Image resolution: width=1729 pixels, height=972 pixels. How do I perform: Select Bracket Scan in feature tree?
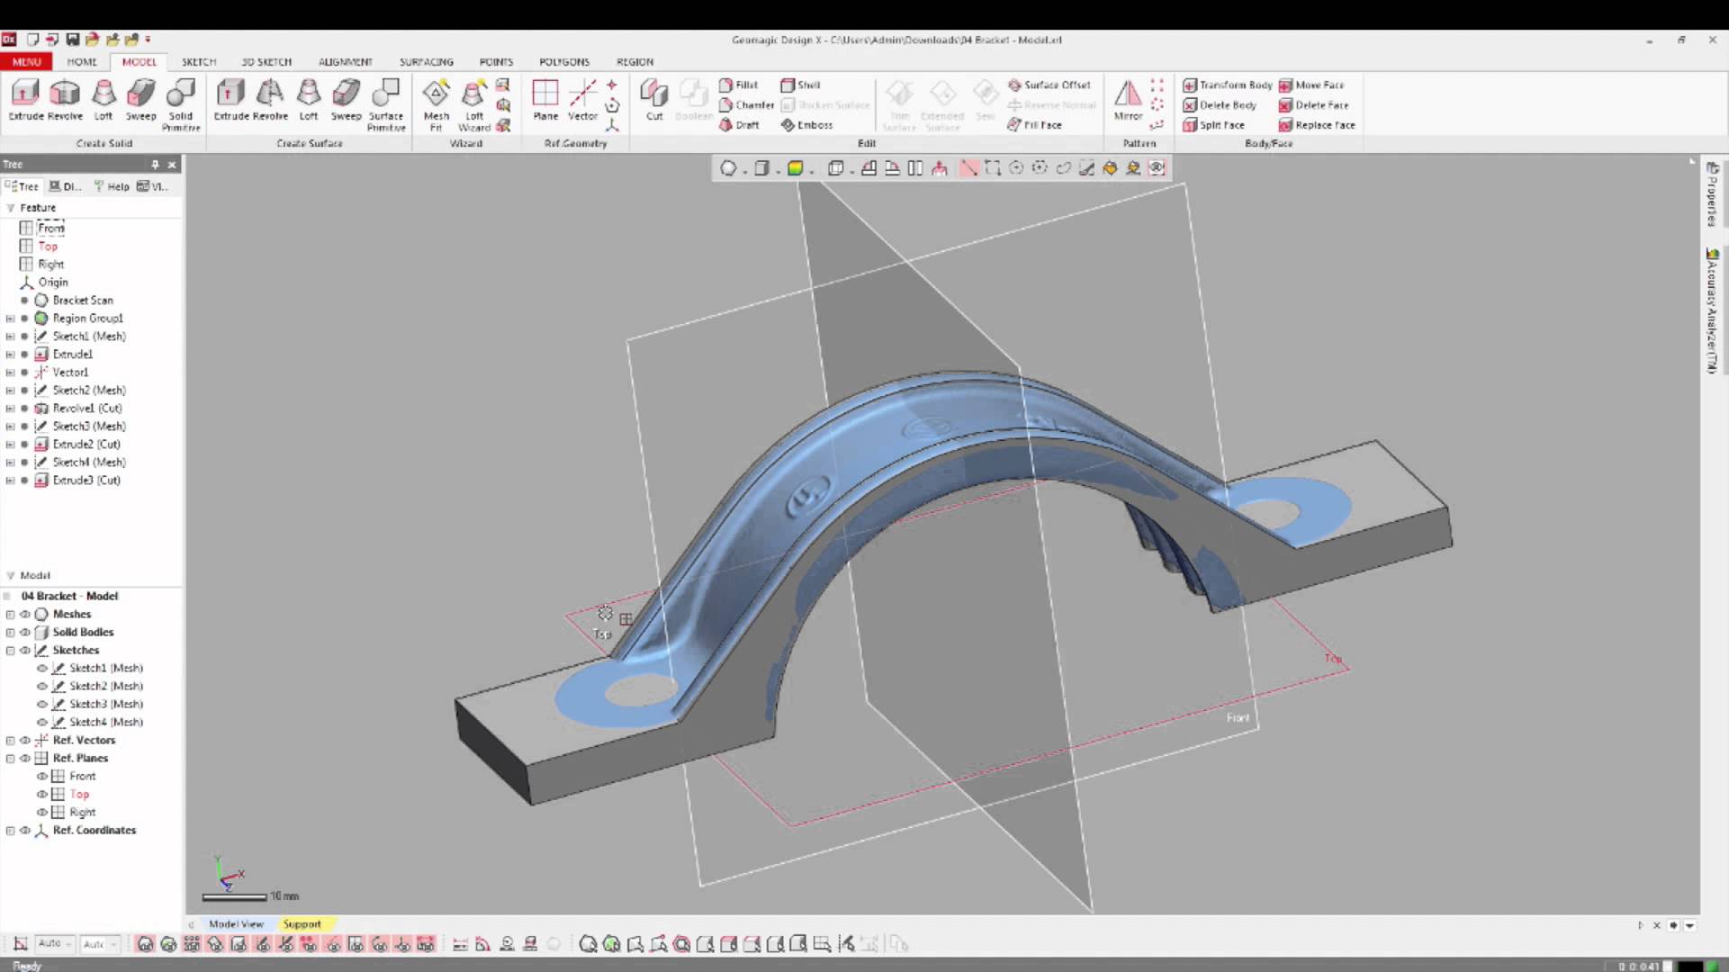[x=82, y=301]
